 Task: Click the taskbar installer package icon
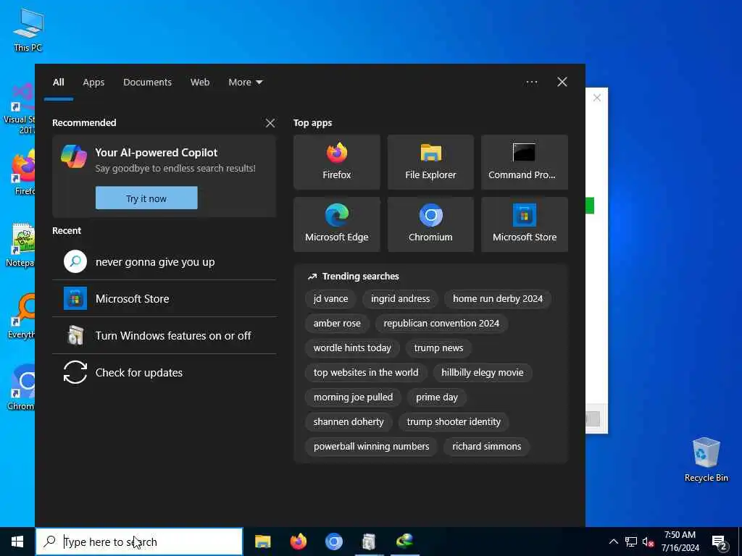point(369,542)
